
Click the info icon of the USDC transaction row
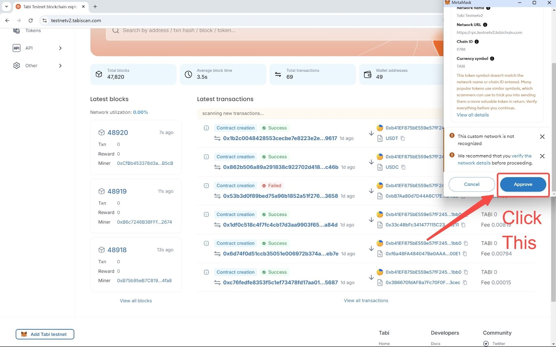pos(206,157)
